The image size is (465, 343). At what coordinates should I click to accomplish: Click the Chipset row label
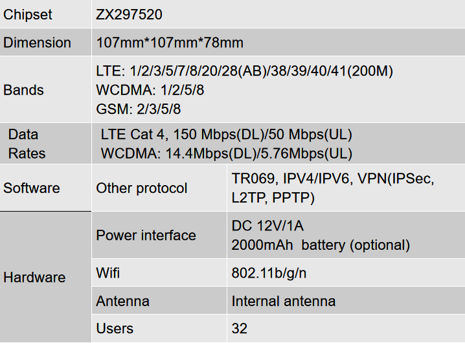[28, 14]
